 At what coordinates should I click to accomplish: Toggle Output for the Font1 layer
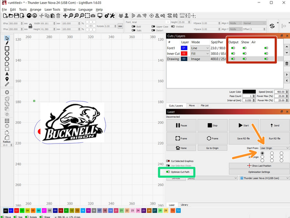[x=233, y=48]
